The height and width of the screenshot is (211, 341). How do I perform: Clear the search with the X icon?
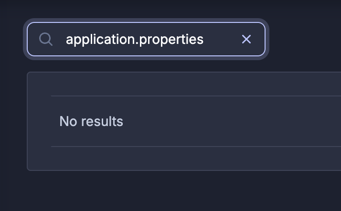pos(246,39)
